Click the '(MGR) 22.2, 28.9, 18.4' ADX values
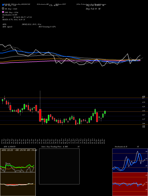Image resolution: width=148 pixels, height=196 pixels. (x=31, y=24)
